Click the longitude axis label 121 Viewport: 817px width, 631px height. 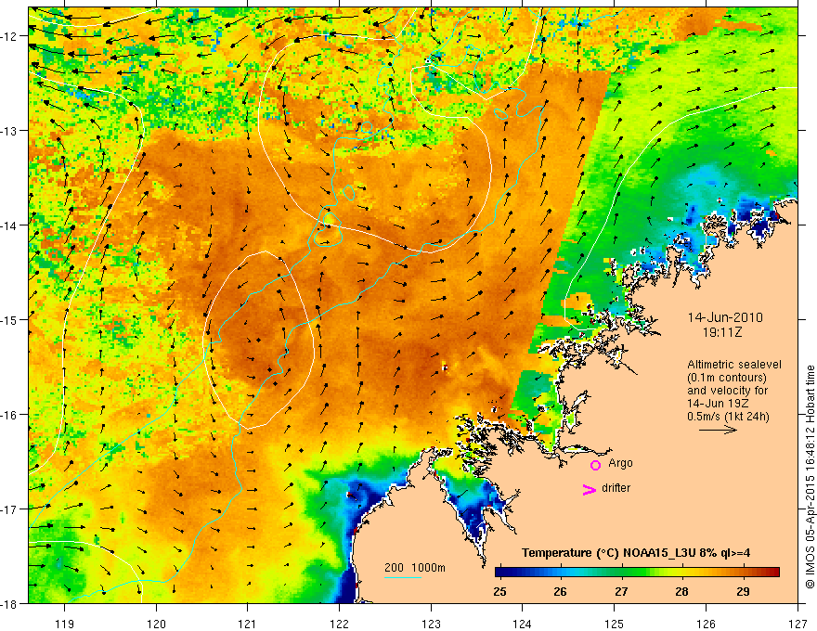(x=248, y=624)
